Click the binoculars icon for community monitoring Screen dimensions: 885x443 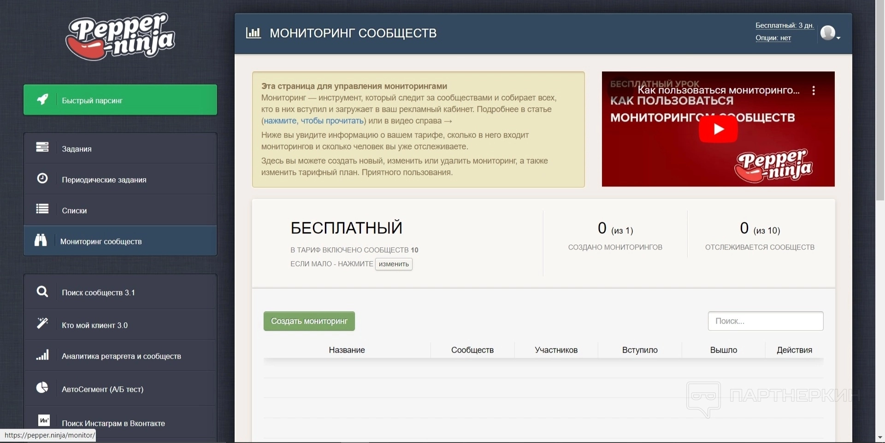tap(41, 240)
